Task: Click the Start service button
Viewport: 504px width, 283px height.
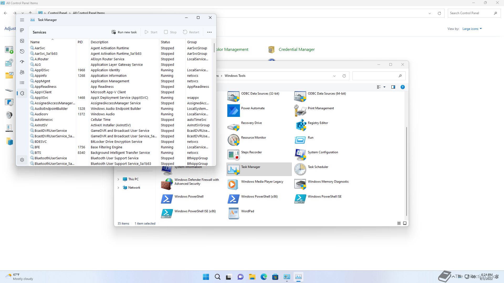Action: point(151,32)
